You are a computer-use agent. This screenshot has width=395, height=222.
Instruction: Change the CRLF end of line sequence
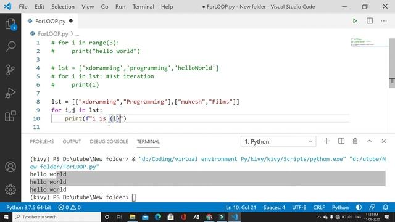coord(319,207)
